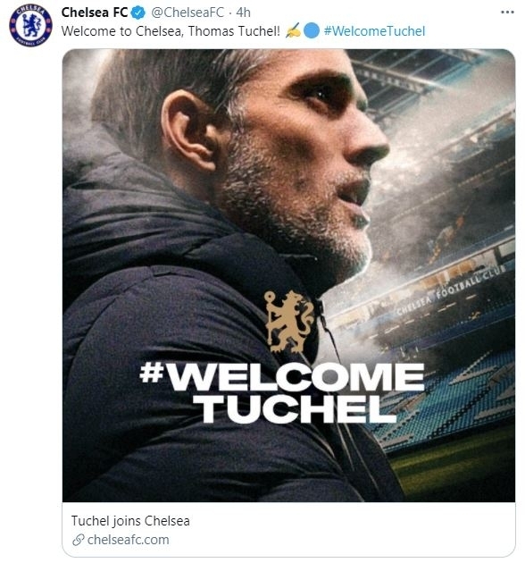The width and height of the screenshot is (525, 563).
Task: Click the white #WELCOME TUCHEL overlay text
Action: click(282, 393)
